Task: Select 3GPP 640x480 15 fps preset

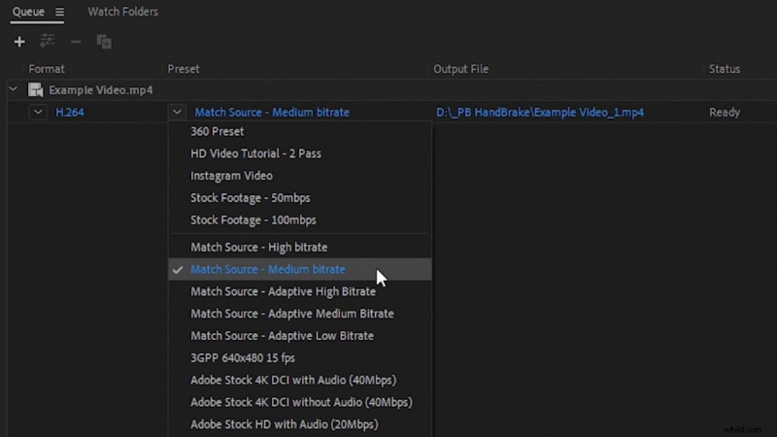Action: point(300,357)
